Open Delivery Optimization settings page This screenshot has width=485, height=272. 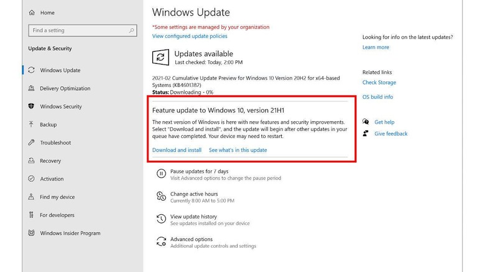coord(65,88)
